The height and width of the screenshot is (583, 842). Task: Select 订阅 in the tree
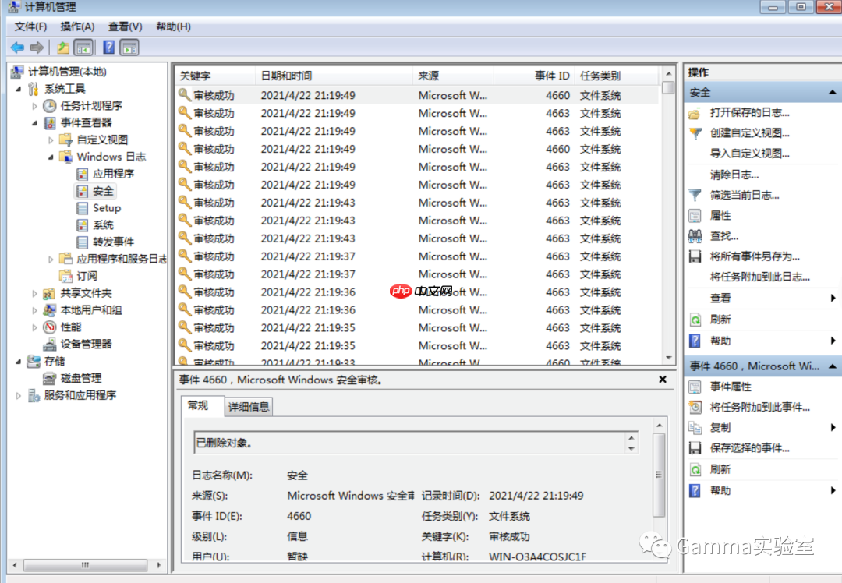[87, 276]
